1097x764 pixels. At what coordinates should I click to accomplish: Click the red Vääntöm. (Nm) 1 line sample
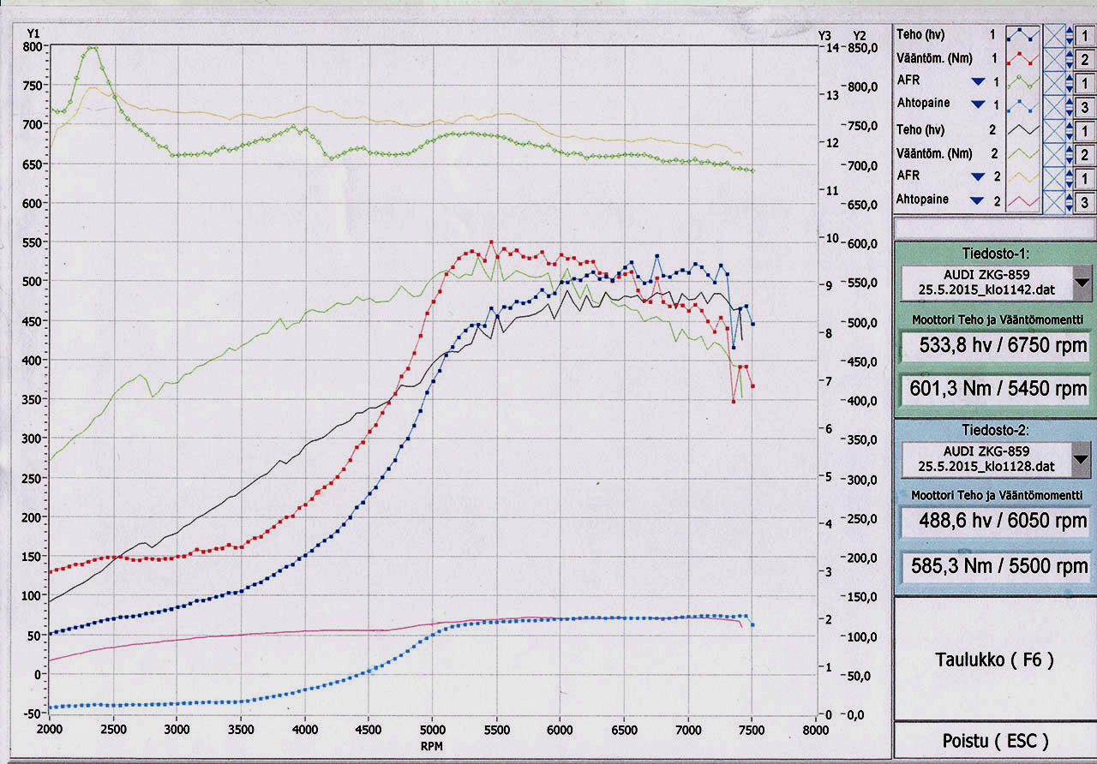point(1024,59)
